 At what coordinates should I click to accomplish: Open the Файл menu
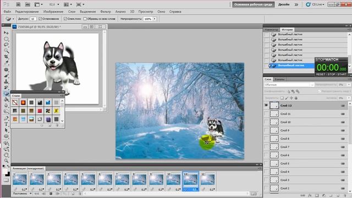pos(7,12)
